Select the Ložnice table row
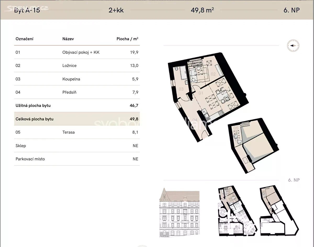The width and height of the screenshot is (314, 247). click(77, 66)
